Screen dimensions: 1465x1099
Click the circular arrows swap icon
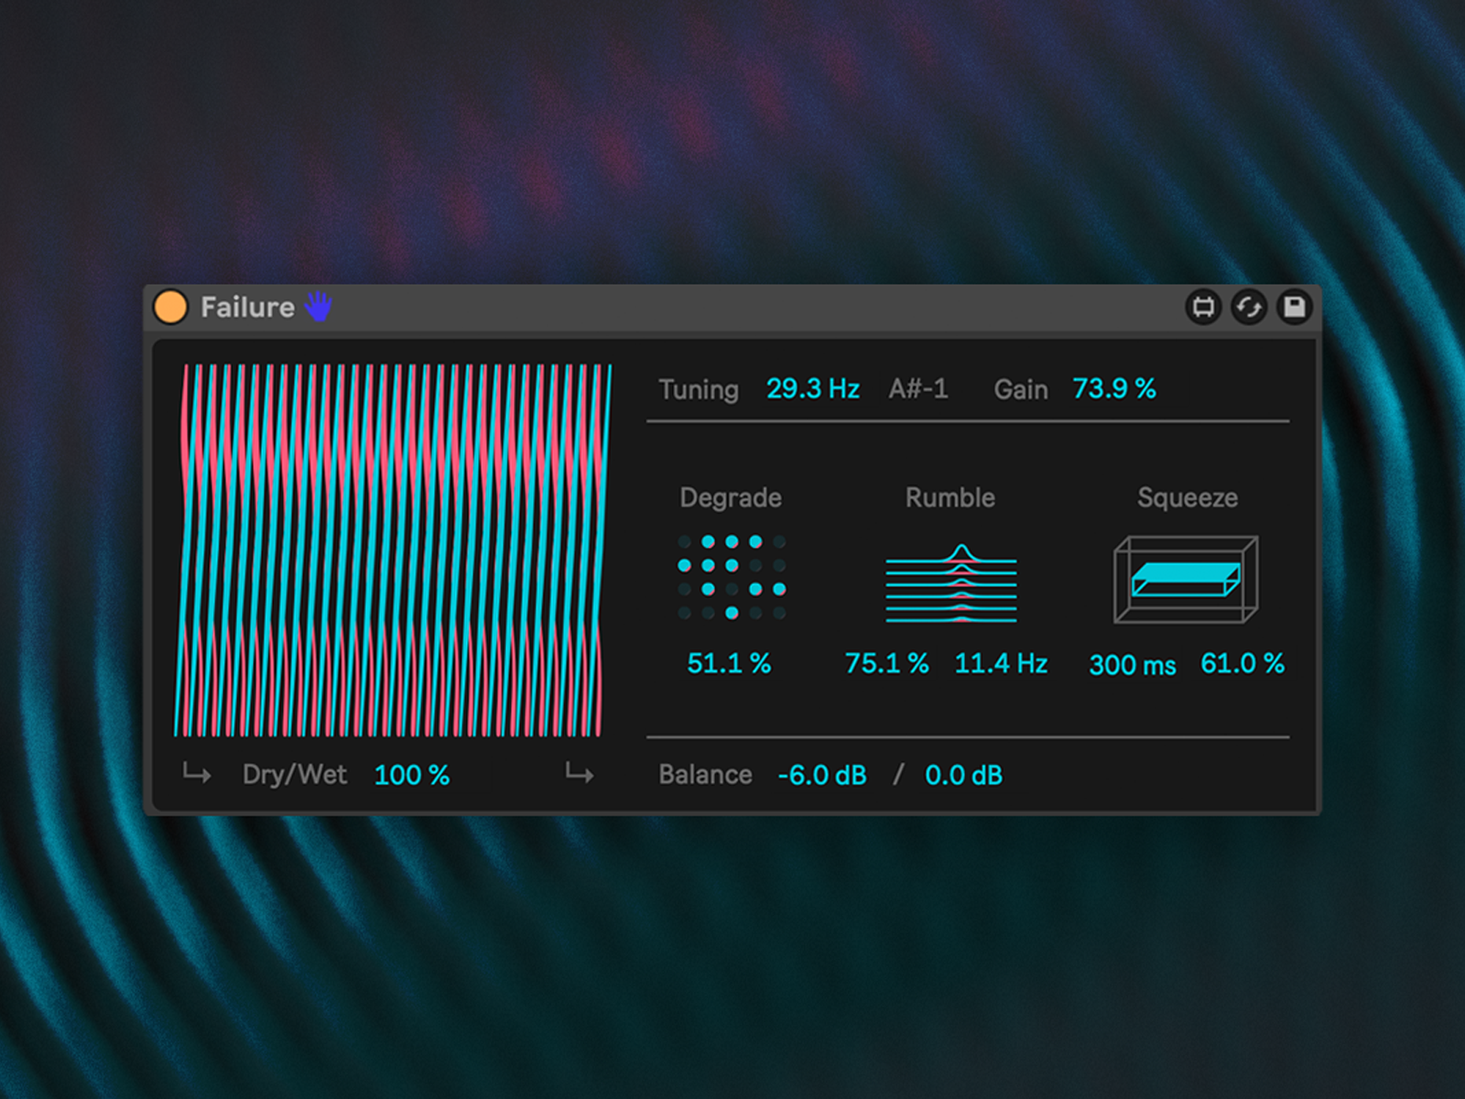pos(1249,307)
